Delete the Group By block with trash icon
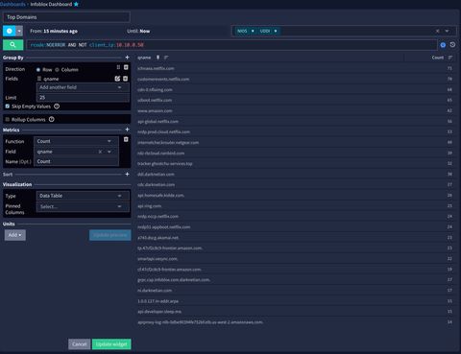The width and height of the screenshot is (461, 354). [126, 67]
